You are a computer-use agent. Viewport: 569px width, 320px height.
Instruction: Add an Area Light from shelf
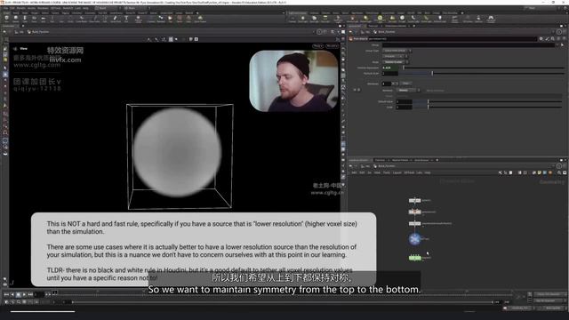(325, 19)
